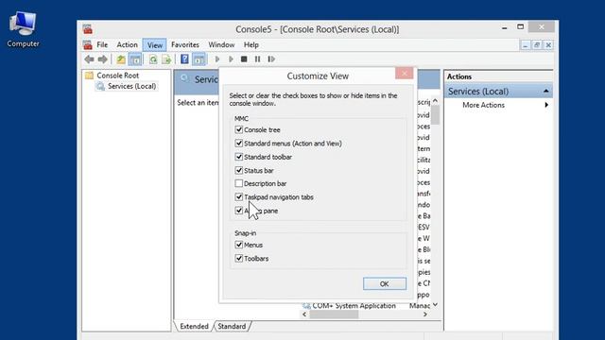The width and height of the screenshot is (605, 340).
Task: Open the Action menu
Action: 127,44
